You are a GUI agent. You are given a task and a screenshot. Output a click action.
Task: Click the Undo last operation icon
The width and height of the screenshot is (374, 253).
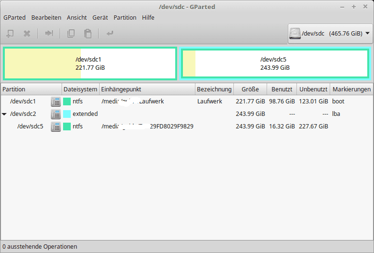(110, 33)
